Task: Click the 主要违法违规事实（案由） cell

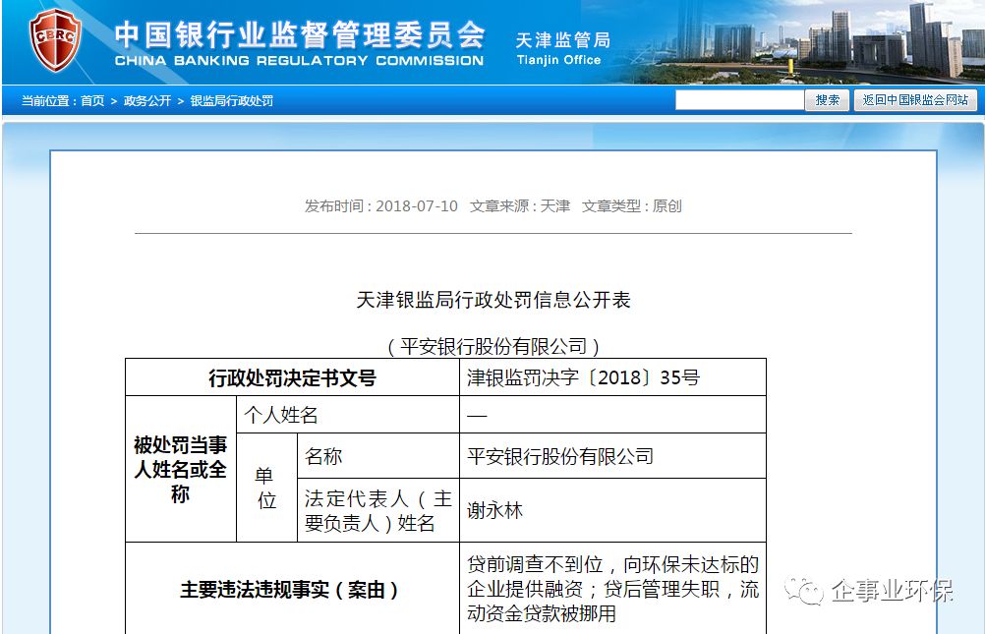Action: point(293,589)
